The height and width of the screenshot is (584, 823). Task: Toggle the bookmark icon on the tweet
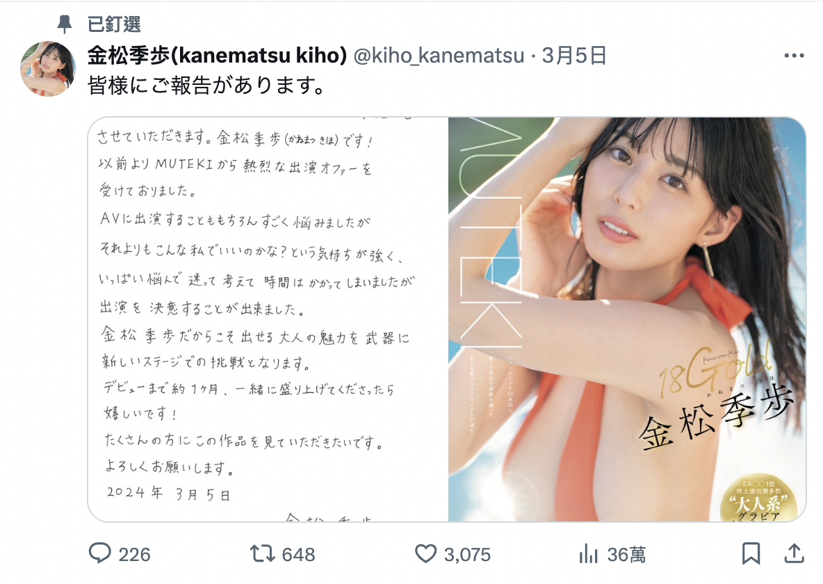[x=751, y=553]
